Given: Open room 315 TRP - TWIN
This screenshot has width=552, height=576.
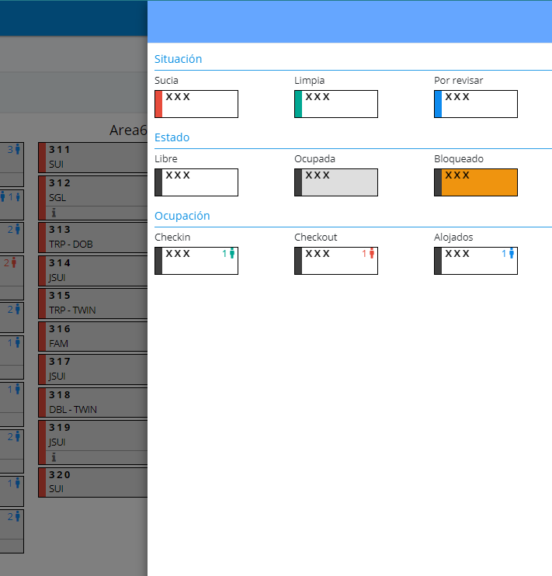Looking at the screenshot, I should [x=95, y=303].
